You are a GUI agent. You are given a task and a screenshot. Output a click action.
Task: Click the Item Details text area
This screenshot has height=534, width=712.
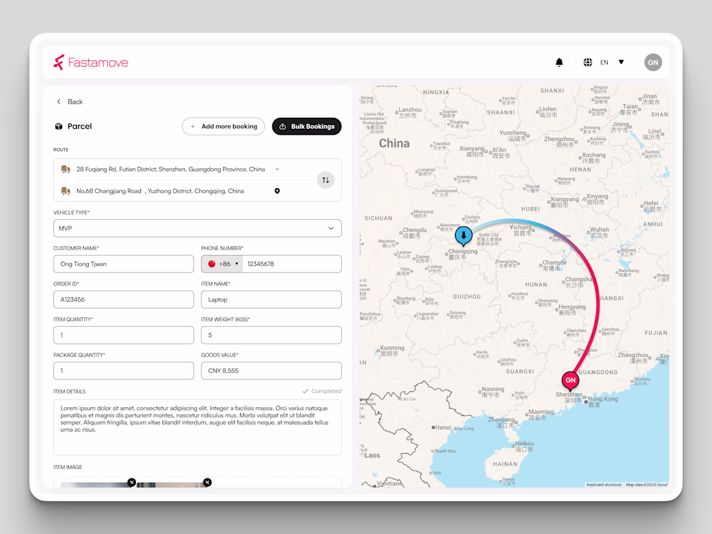click(x=197, y=427)
